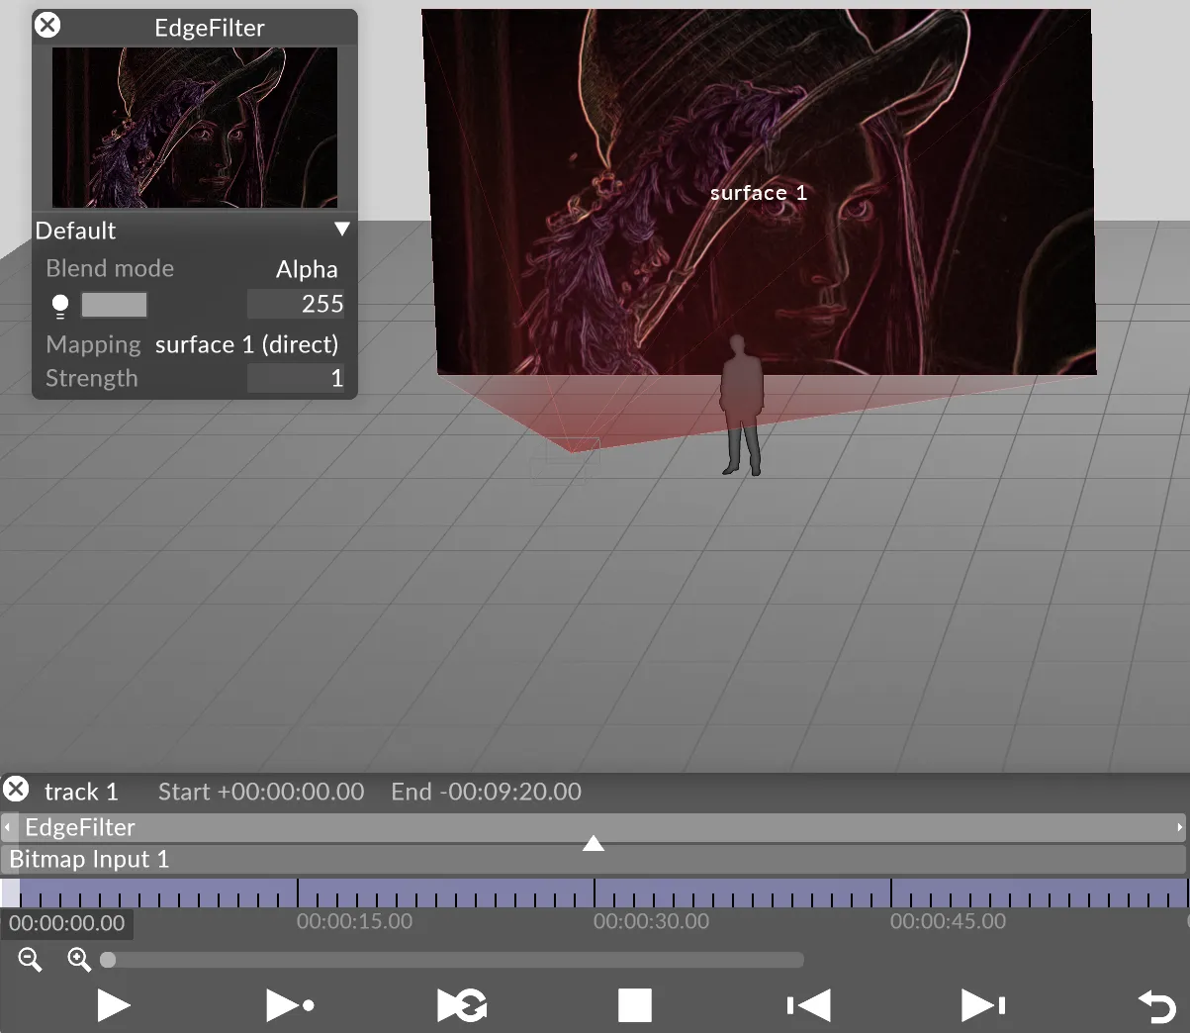
Task: Jump to the previous section marker
Action: point(808,1005)
